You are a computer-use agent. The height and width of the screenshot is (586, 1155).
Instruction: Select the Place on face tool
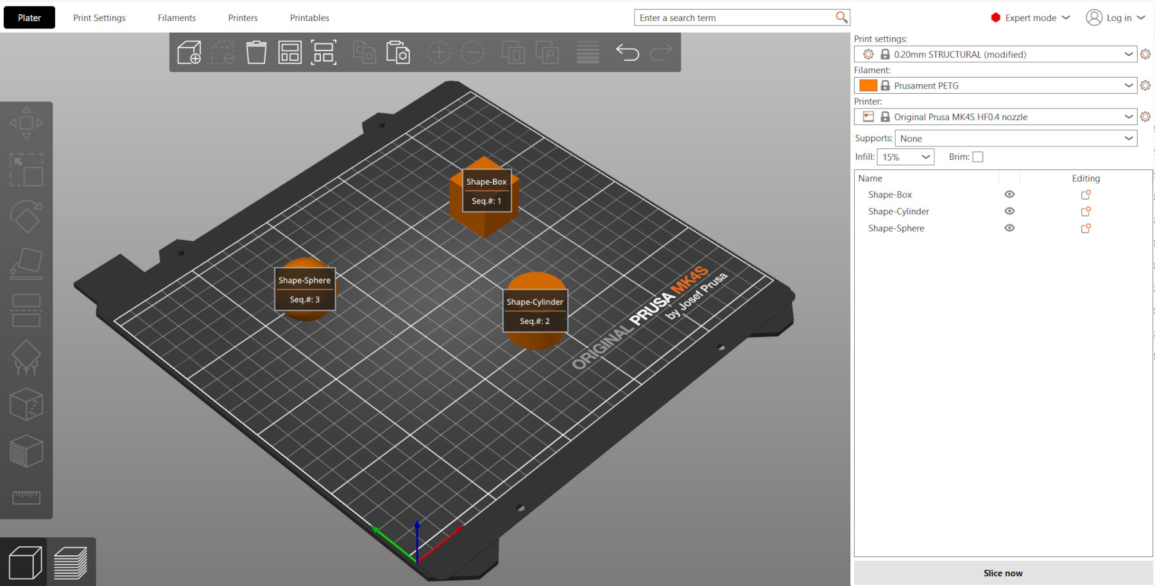26,264
